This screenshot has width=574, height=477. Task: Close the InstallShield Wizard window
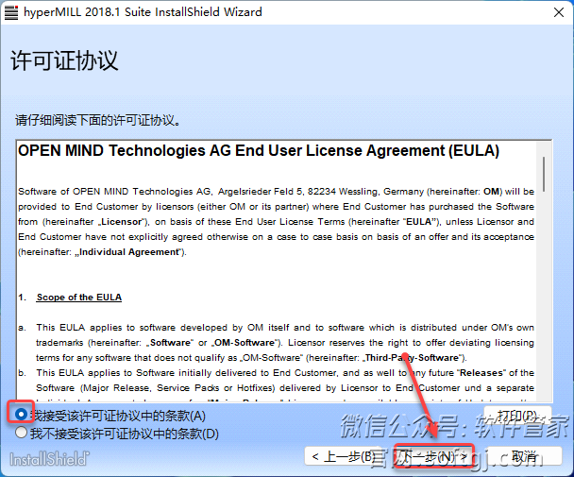click(x=559, y=12)
